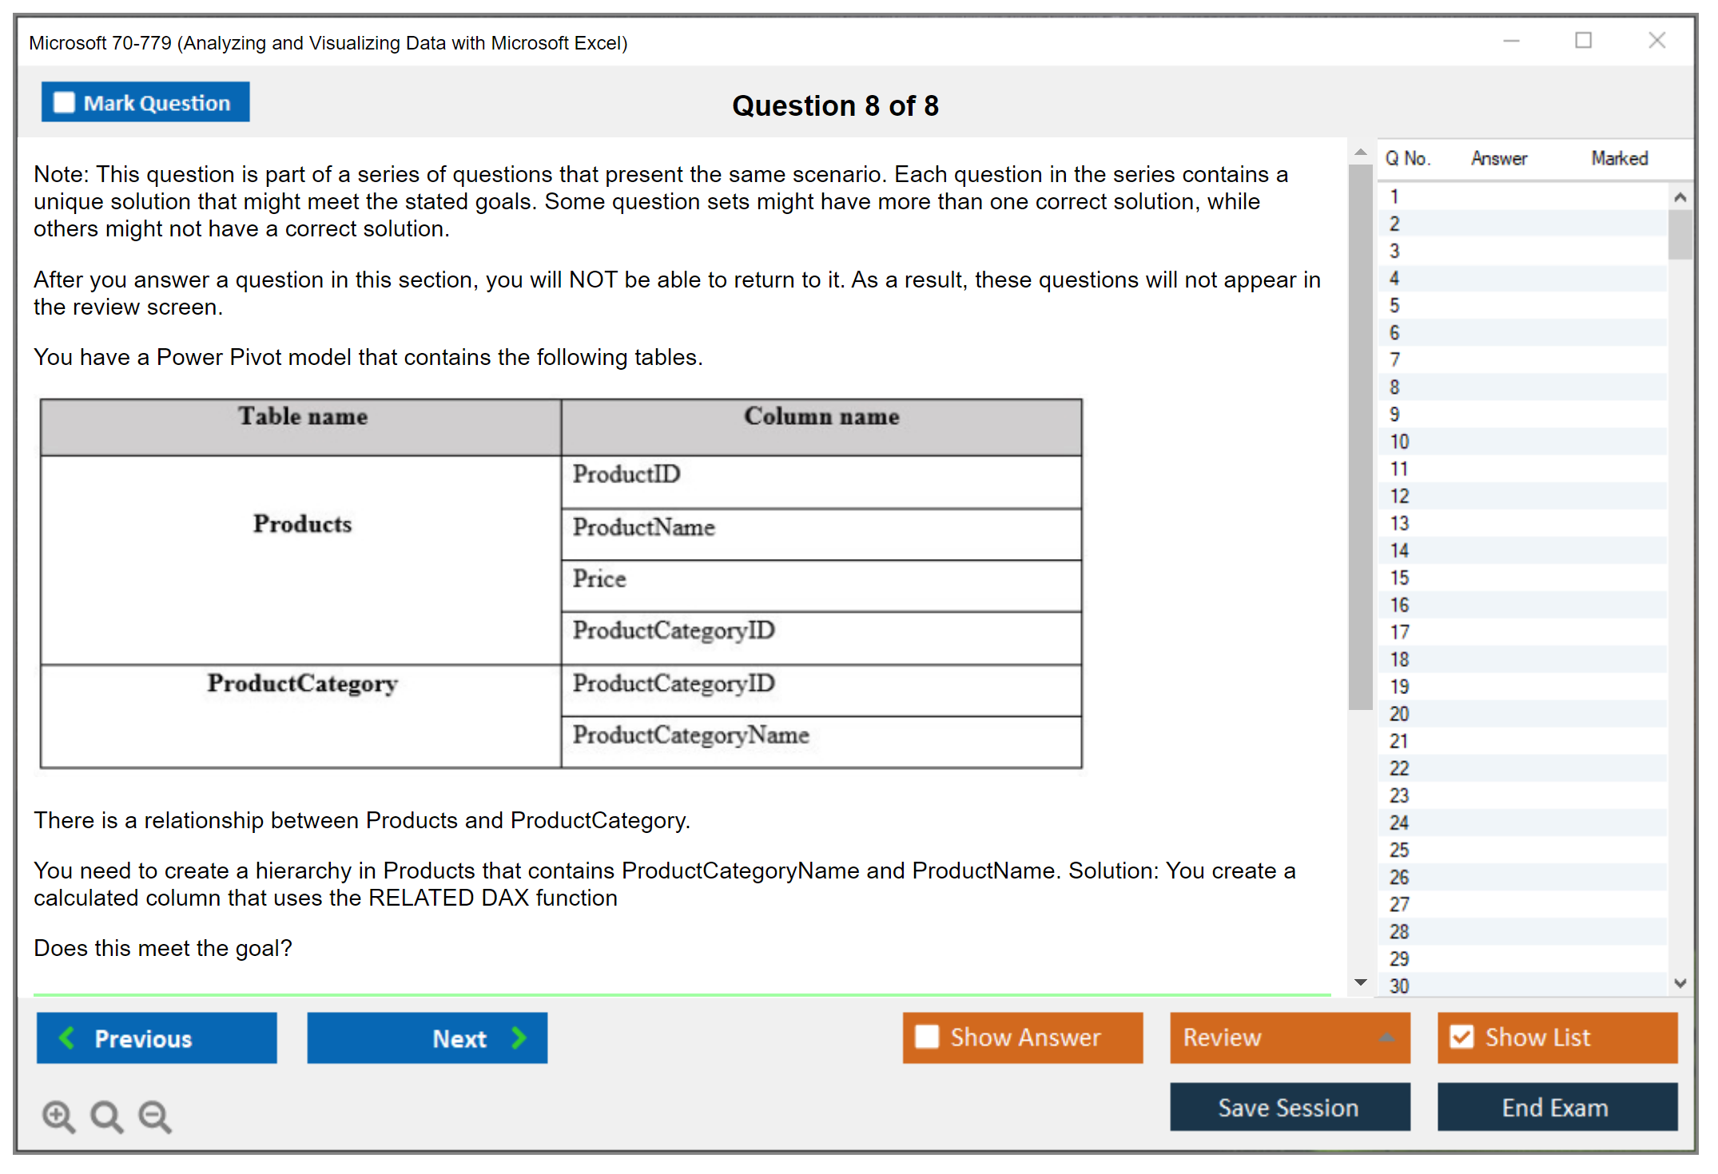This screenshot has height=1174, width=1718.
Task: Click the reset zoom magnifier icon
Action: click(x=105, y=1115)
